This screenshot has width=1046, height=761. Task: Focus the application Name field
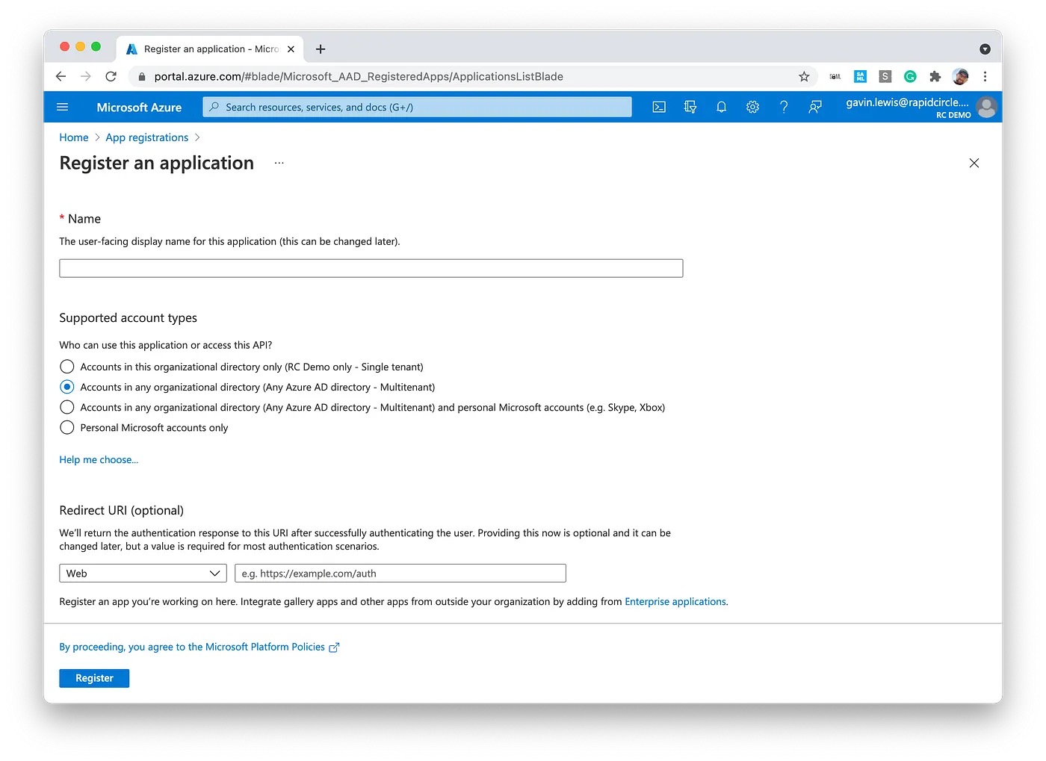pyautogui.click(x=371, y=268)
